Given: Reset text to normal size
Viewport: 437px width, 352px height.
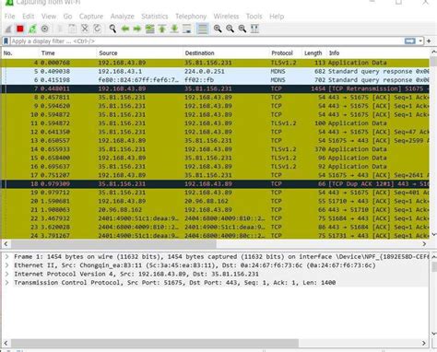Looking at the screenshot, I should click(x=242, y=29).
